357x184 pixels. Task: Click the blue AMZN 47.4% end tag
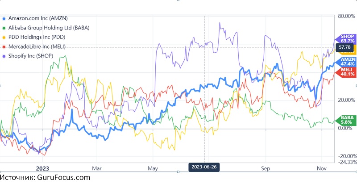[347, 61]
